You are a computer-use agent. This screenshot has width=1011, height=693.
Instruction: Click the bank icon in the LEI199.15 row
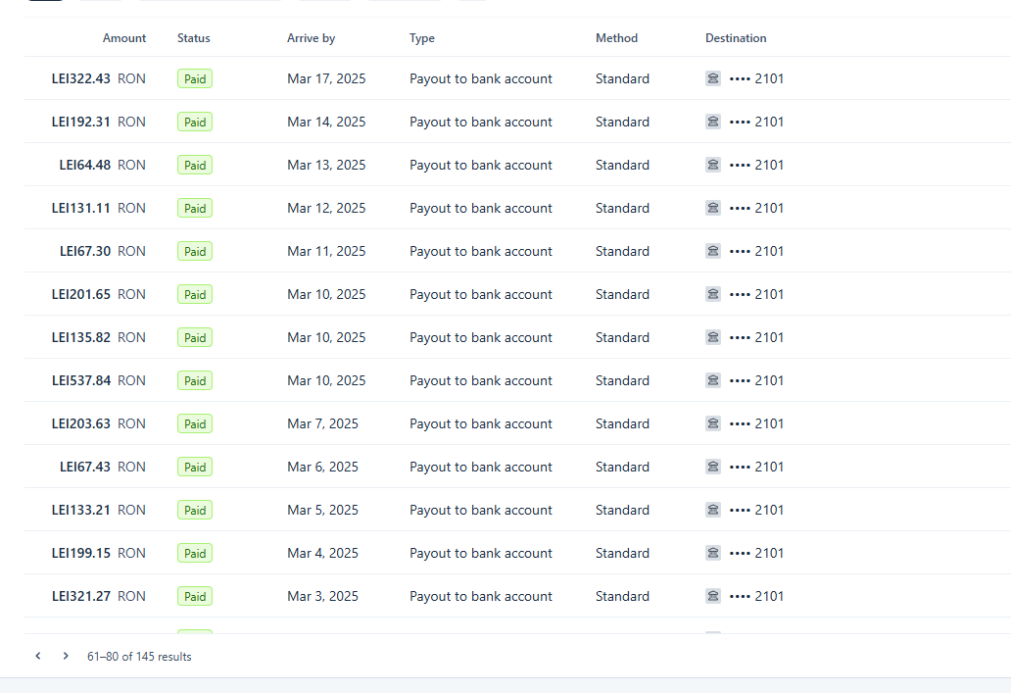tap(712, 553)
